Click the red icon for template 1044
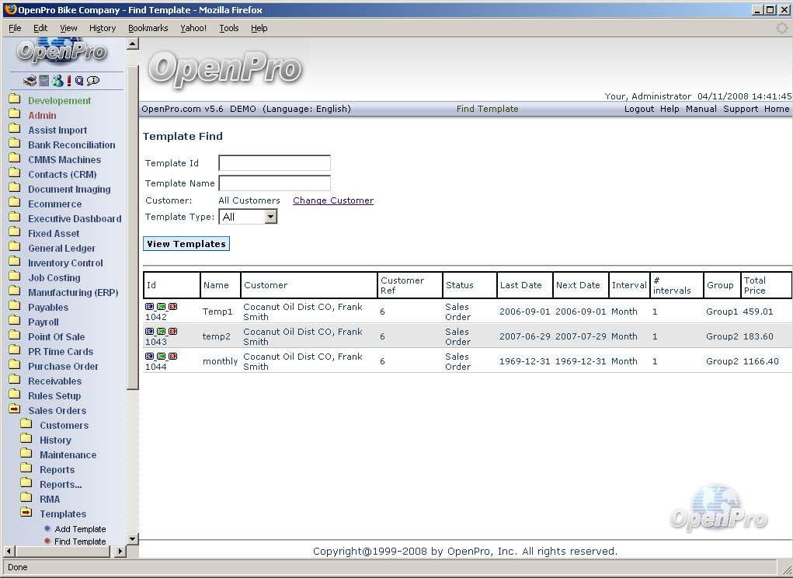The height and width of the screenshot is (578, 793). (172, 357)
